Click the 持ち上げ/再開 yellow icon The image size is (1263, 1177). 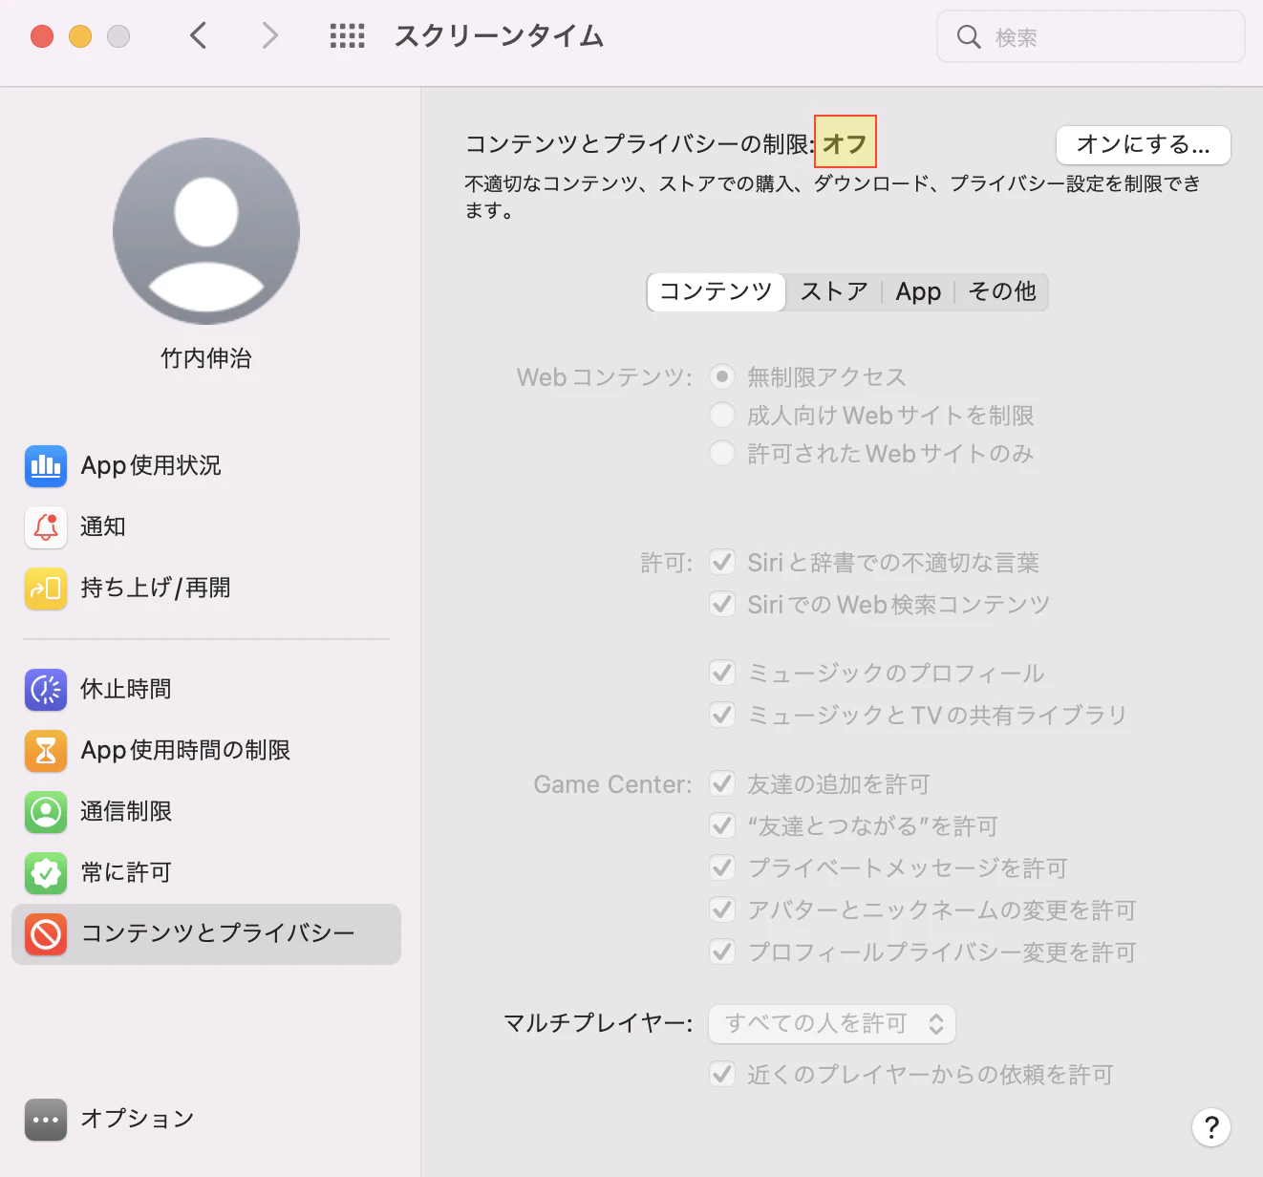[x=46, y=588]
